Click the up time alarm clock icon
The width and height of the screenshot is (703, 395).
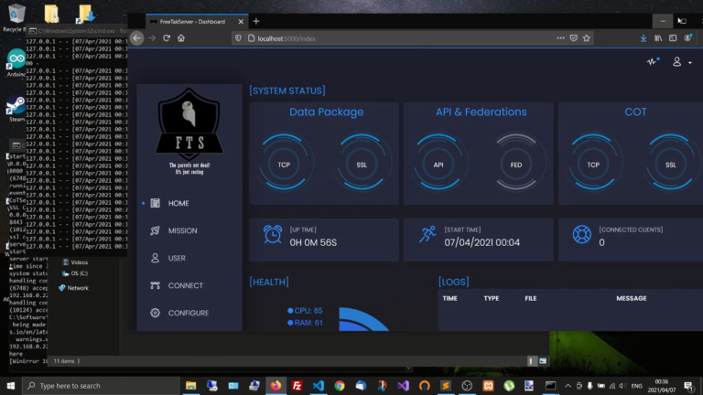pos(273,234)
